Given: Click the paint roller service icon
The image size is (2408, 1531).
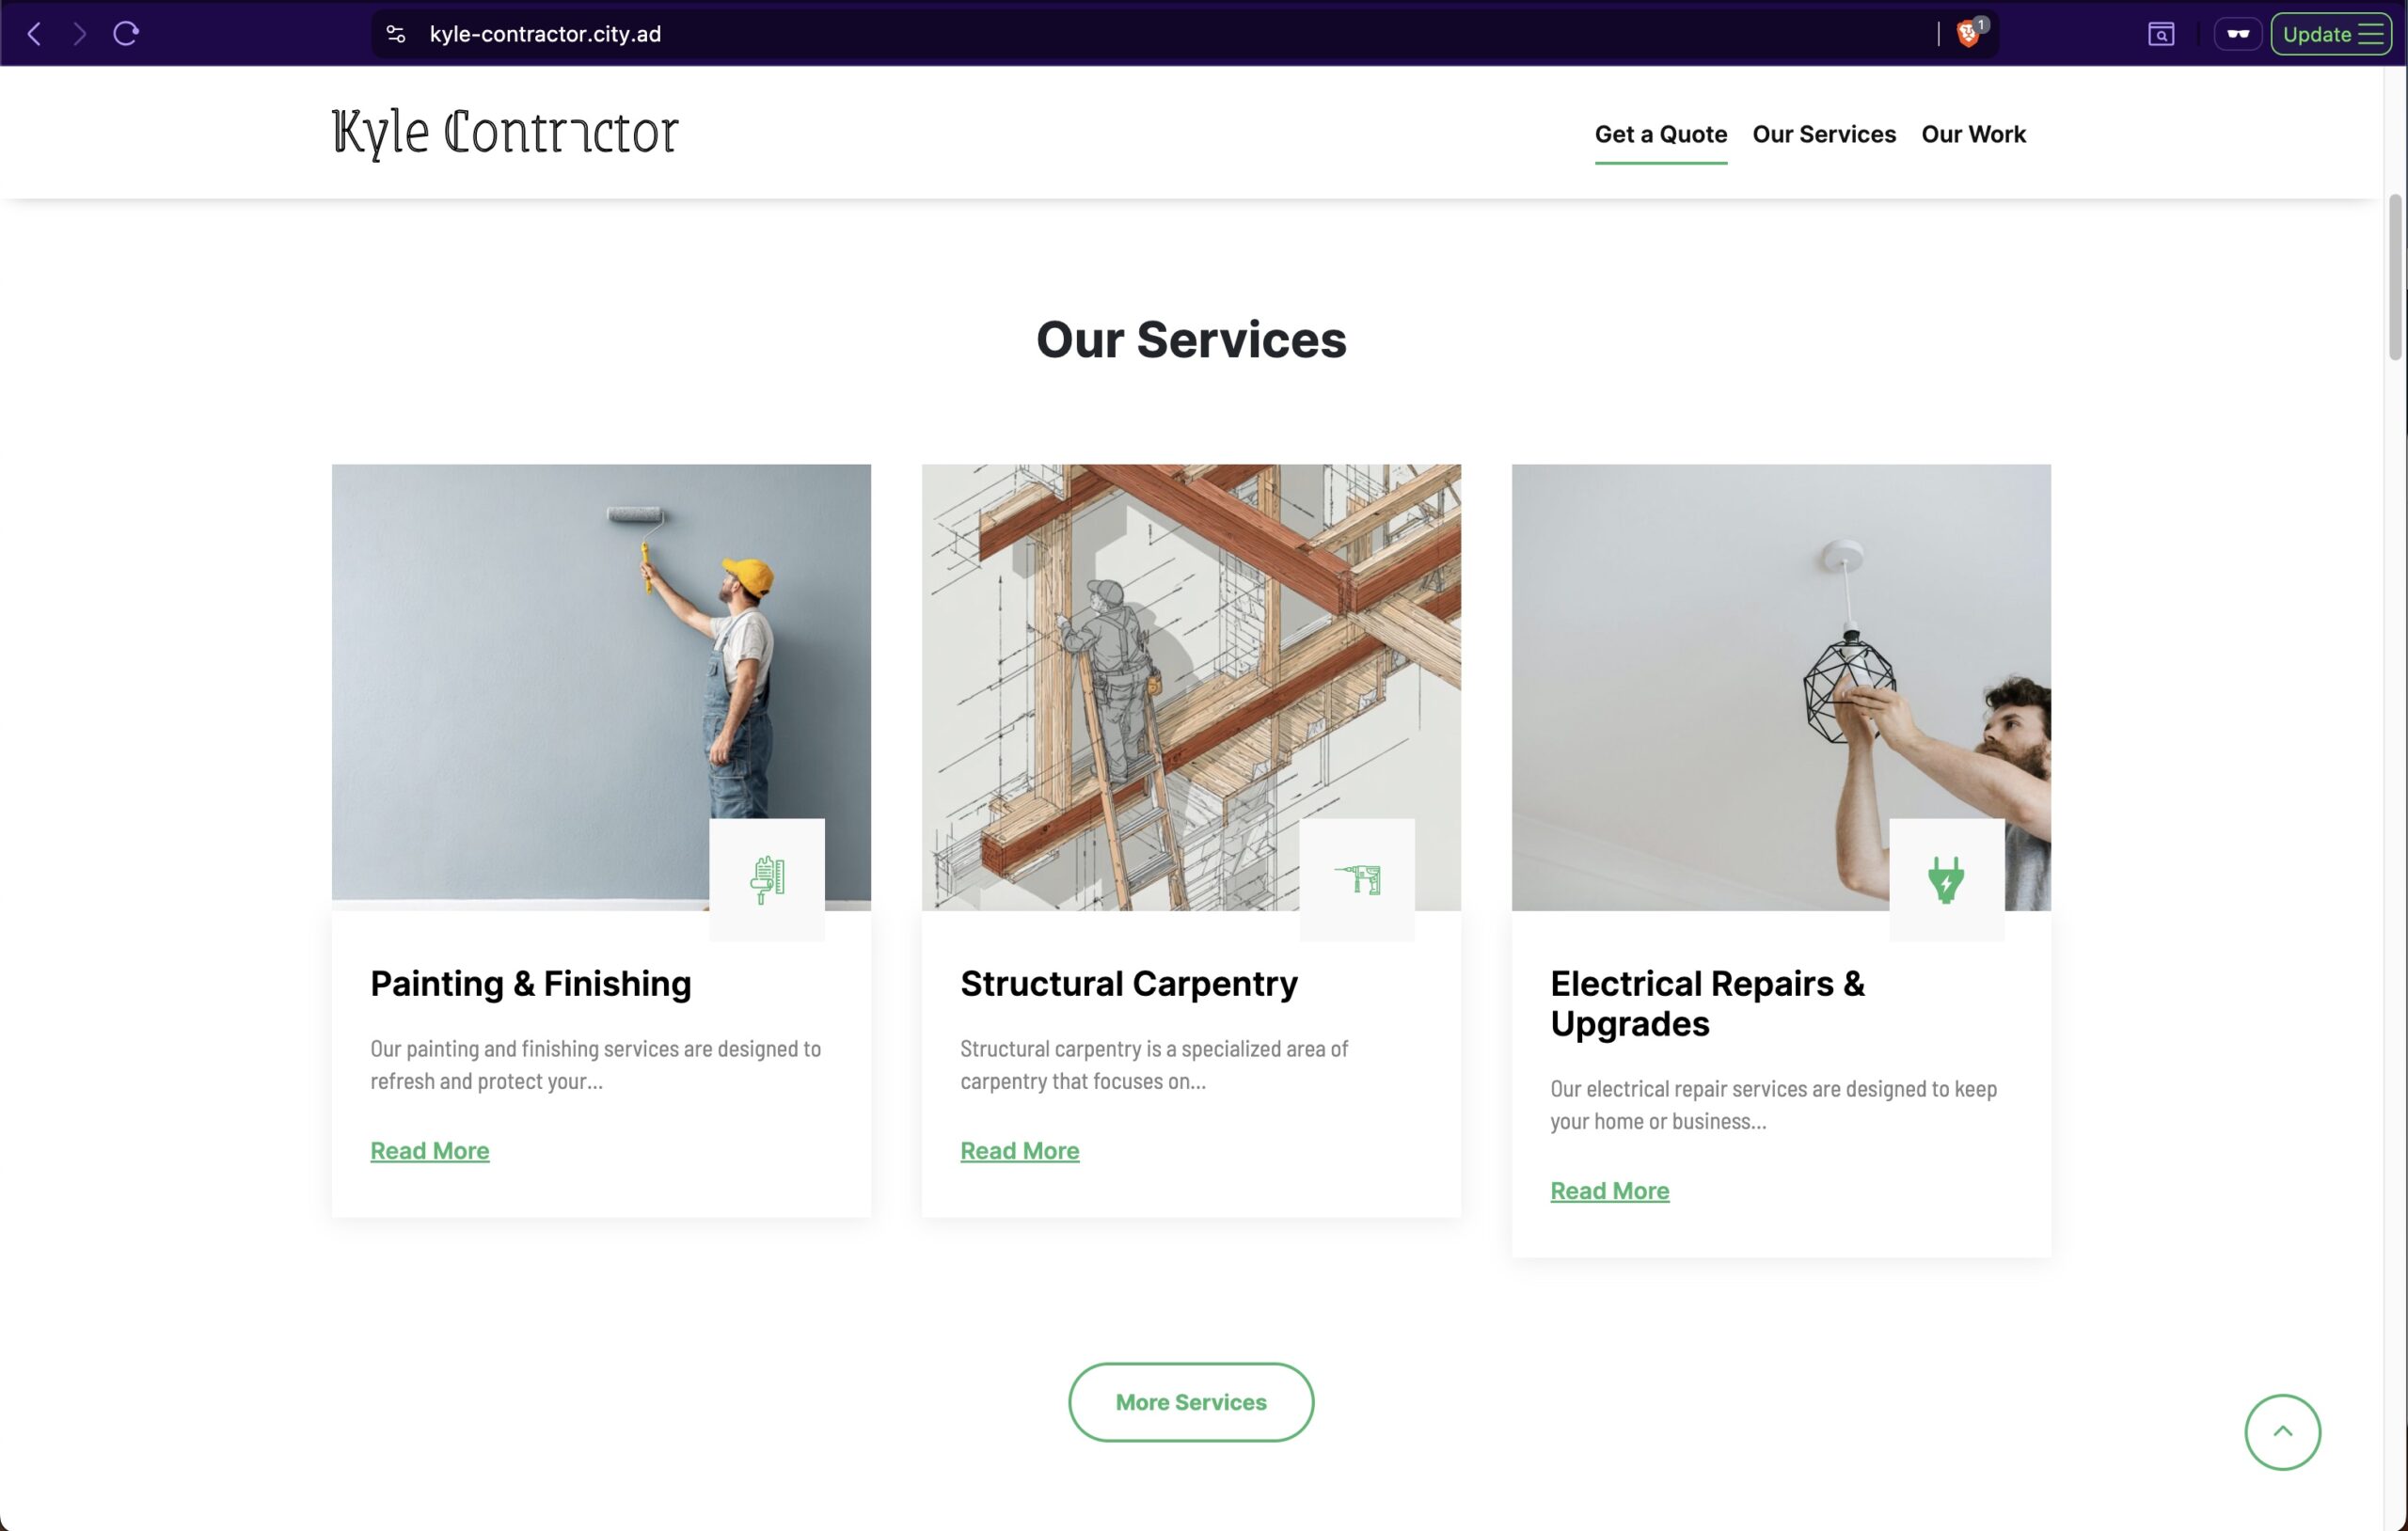Looking at the screenshot, I should click(x=767, y=880).
